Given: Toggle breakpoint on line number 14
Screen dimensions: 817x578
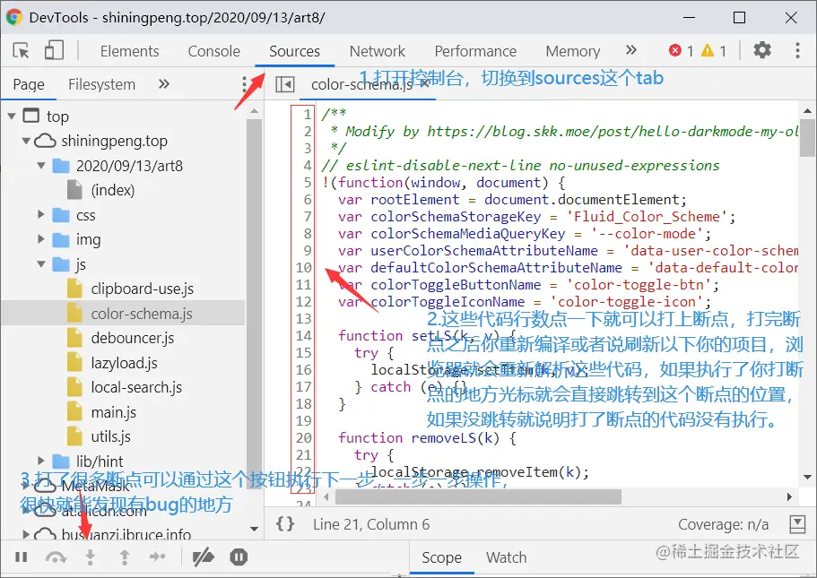Looking at the screenshot, I should click(x=304, y=336).
